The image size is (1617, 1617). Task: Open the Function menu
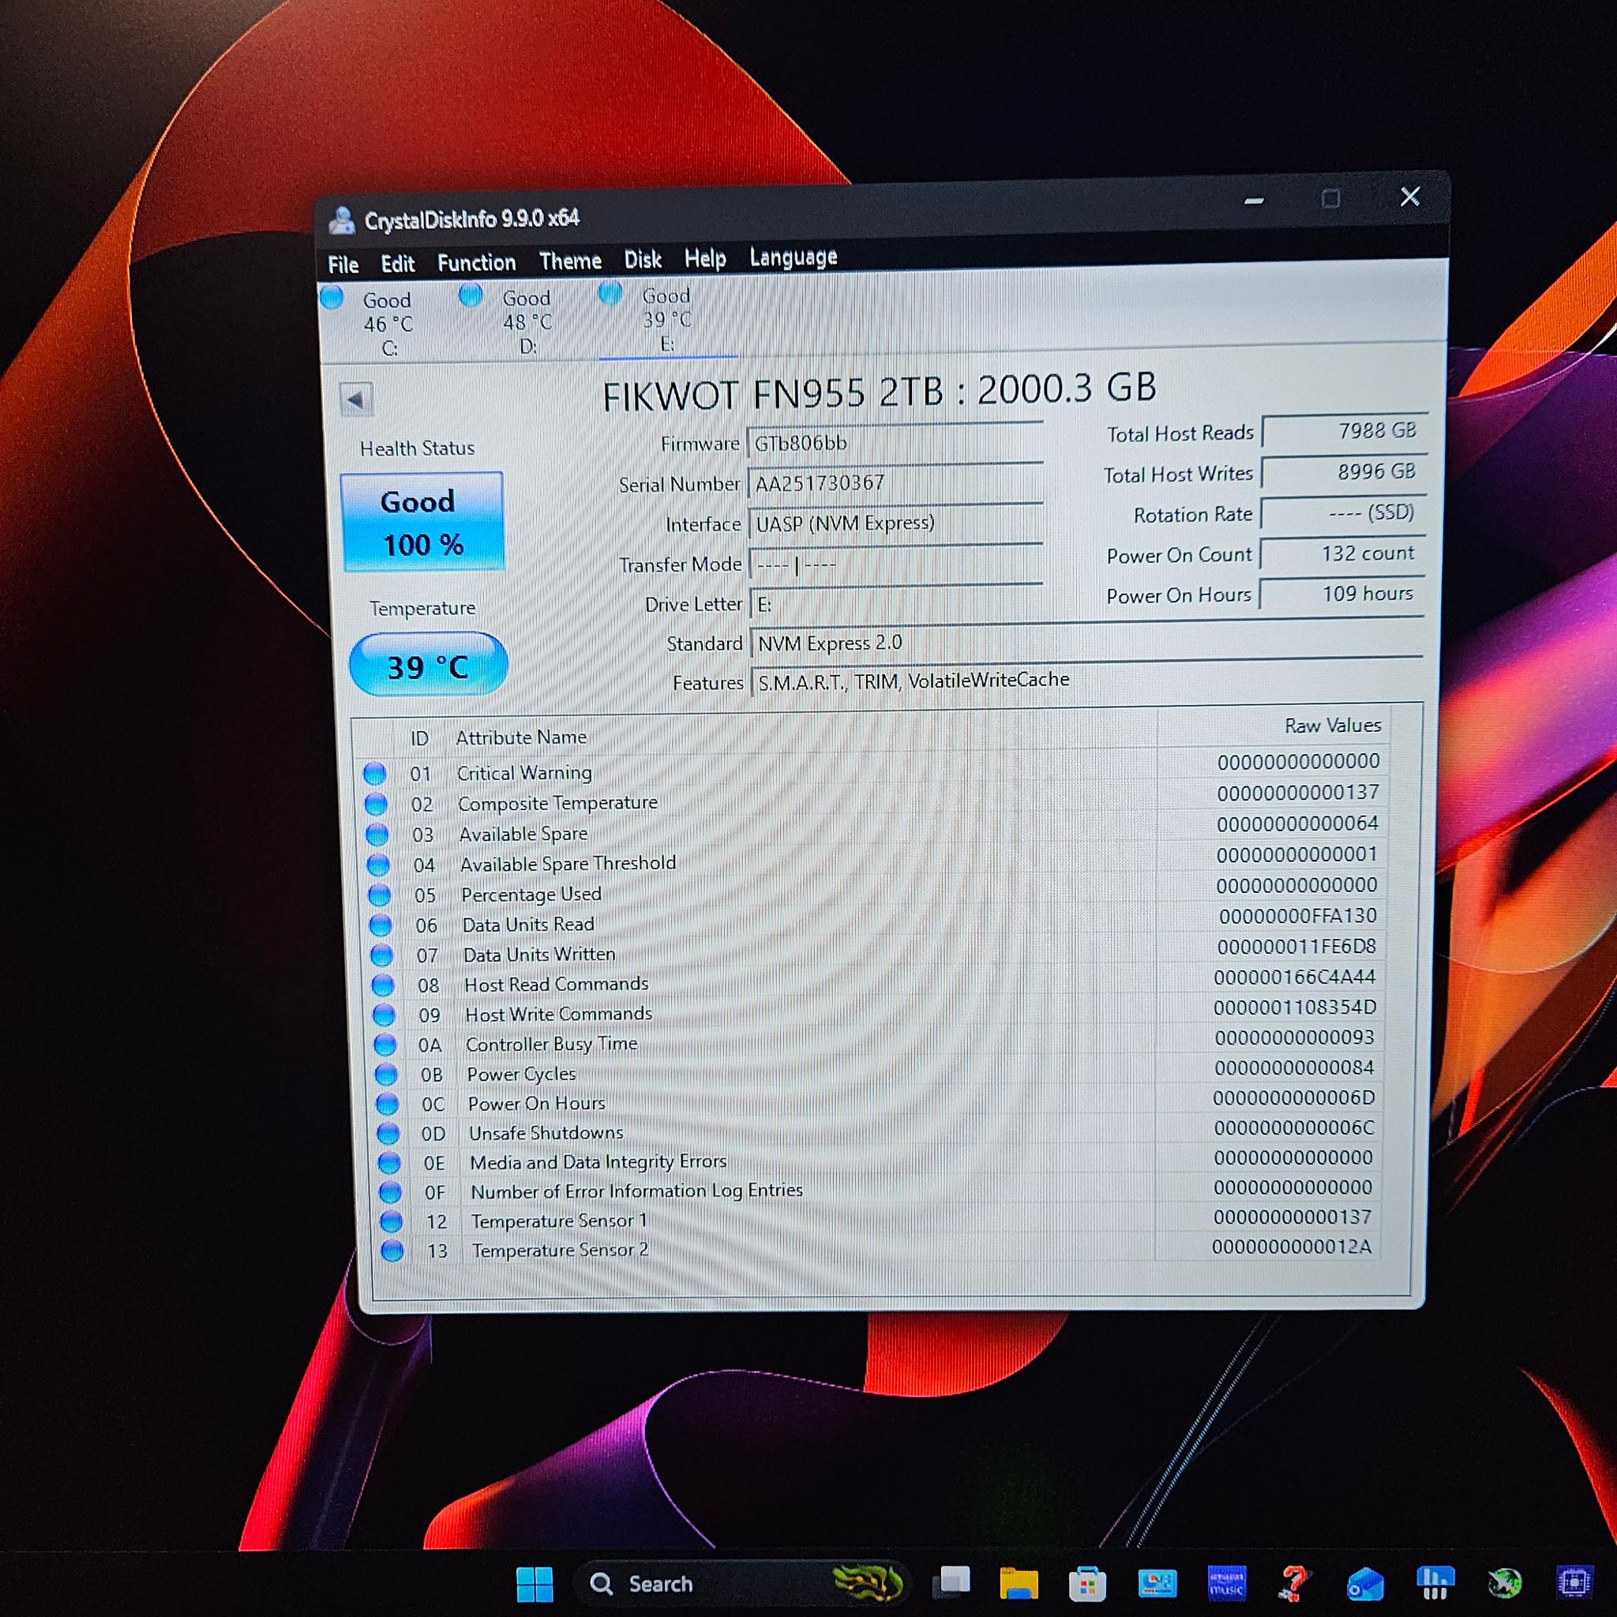coord(476,263)
